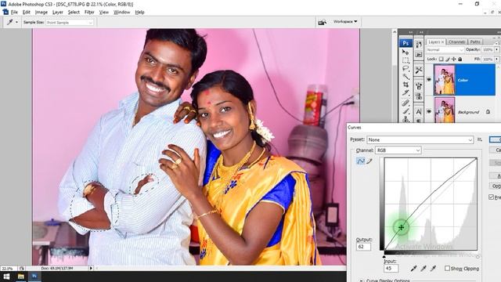Choose the curve point editing tool
501x282 pixels.
(360, 161)
